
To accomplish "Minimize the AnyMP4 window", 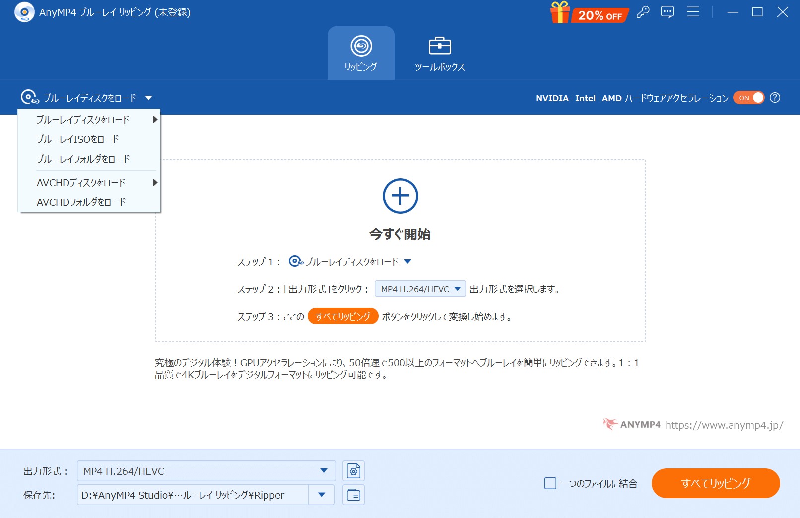I will point(733,12).
